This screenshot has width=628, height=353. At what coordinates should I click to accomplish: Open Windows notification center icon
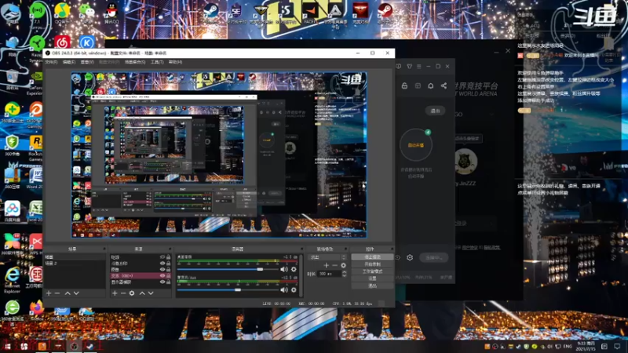pyautogui.click(x=617, y=346)
